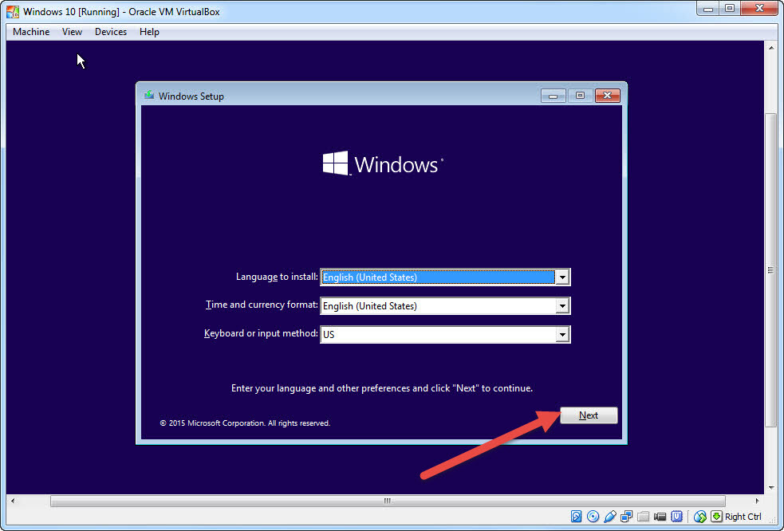Click the Microsoft Corporation copyright text
784x531 pixels.
[x=245, y=423]
